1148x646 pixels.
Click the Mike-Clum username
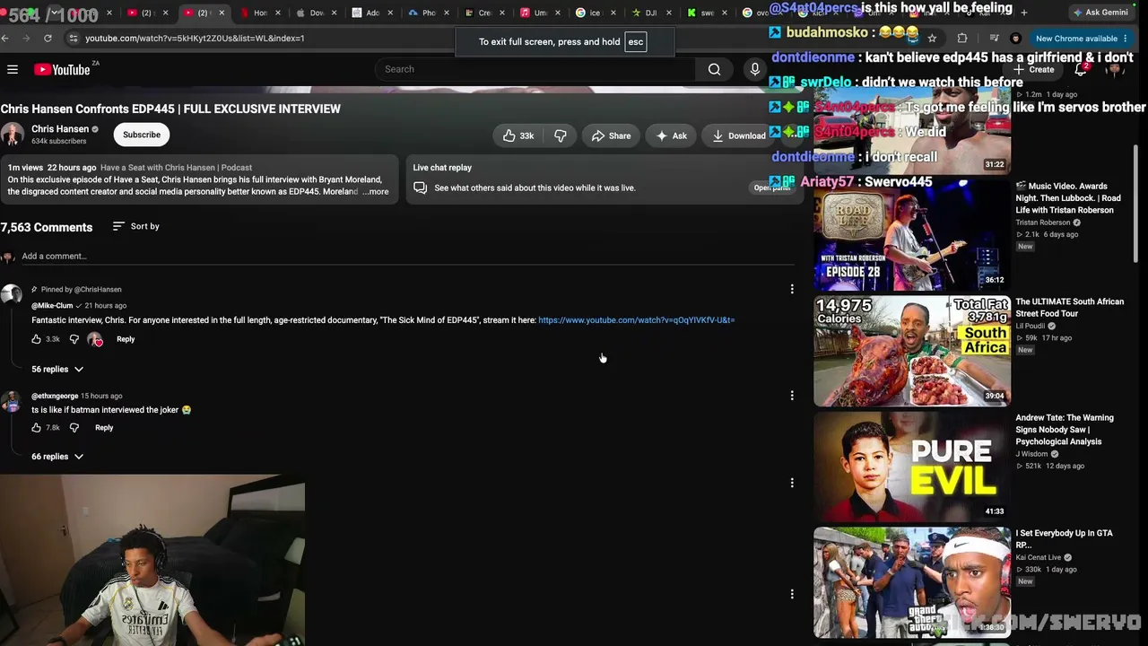(52, 306)
